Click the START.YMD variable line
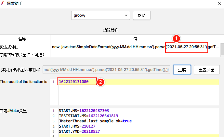 pyautogui.click(x=79, y=131)
